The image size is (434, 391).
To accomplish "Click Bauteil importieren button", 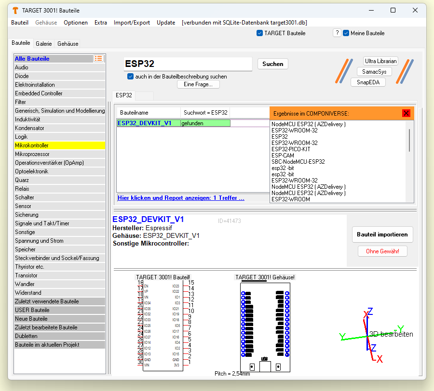I will coord(382,235).
